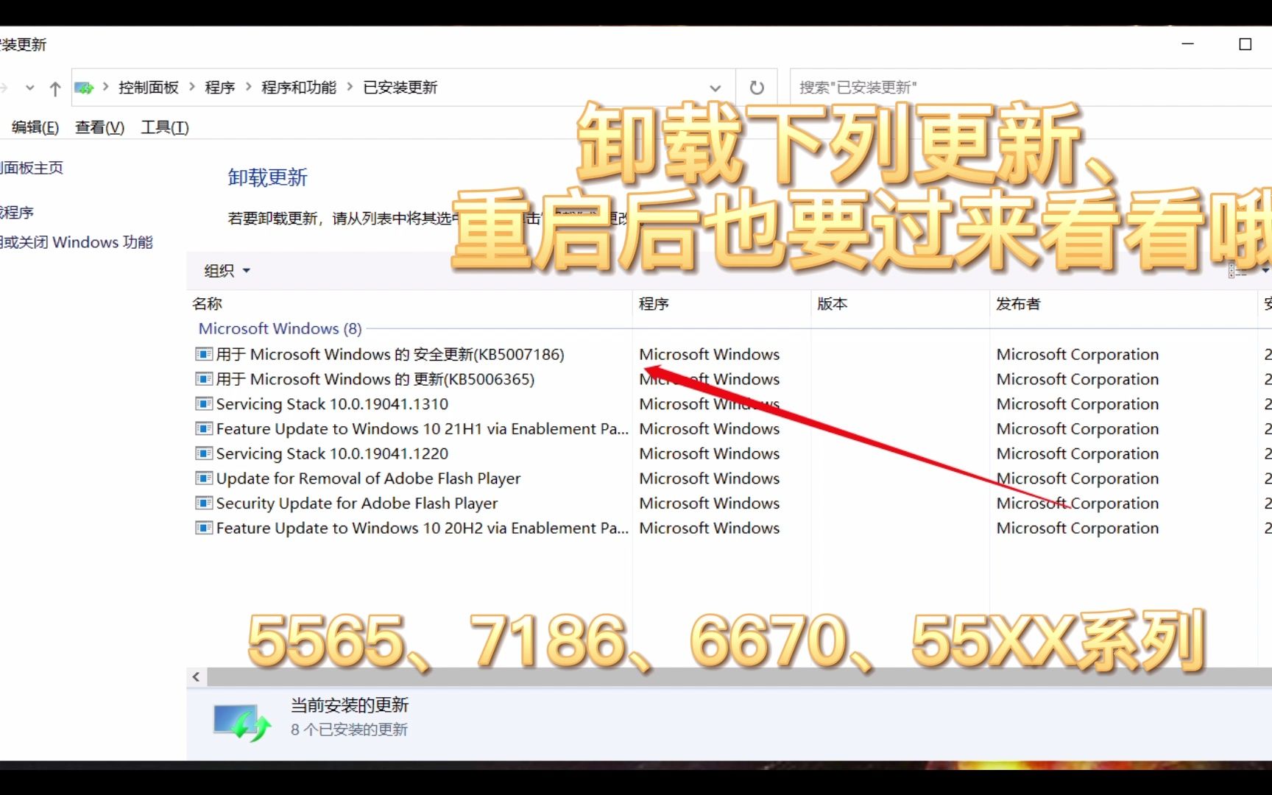Image resolution: width=1272 pixels, height=795 pixels.
Task: Open the 查看(V) menu
Action: (x=99, y=127)
